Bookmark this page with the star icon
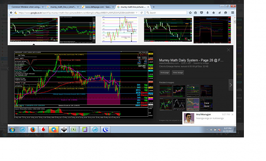The width and height of the screenshot is (266, 161). (x=190, y=13)
